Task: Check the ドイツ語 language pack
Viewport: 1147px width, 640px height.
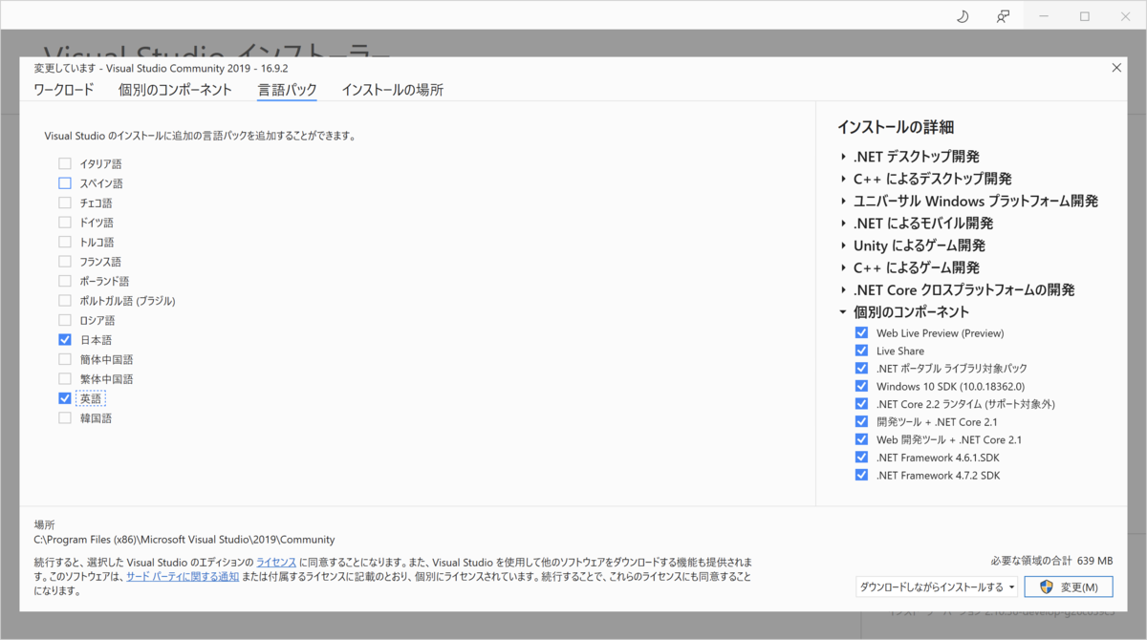Action: (x=64, y=222)
